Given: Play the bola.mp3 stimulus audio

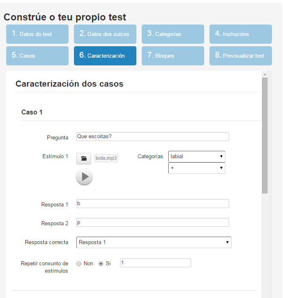Looking at the screenshot, I should point(85,177).
